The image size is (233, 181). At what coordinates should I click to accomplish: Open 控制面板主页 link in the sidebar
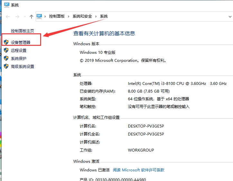pos(22,31)
